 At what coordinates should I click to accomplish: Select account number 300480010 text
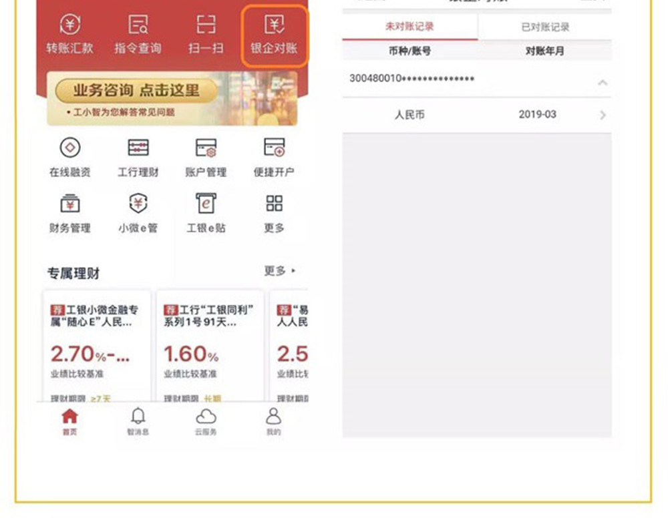tap(412, 78)
